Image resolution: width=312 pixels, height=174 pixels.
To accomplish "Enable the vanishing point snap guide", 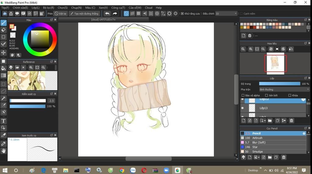I will pos(145,13).
